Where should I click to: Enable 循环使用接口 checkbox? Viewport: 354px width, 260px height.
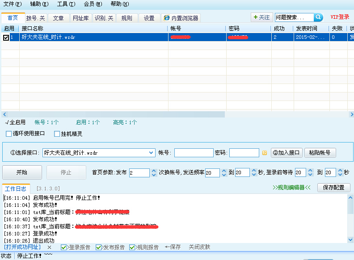tap(8, 134)
